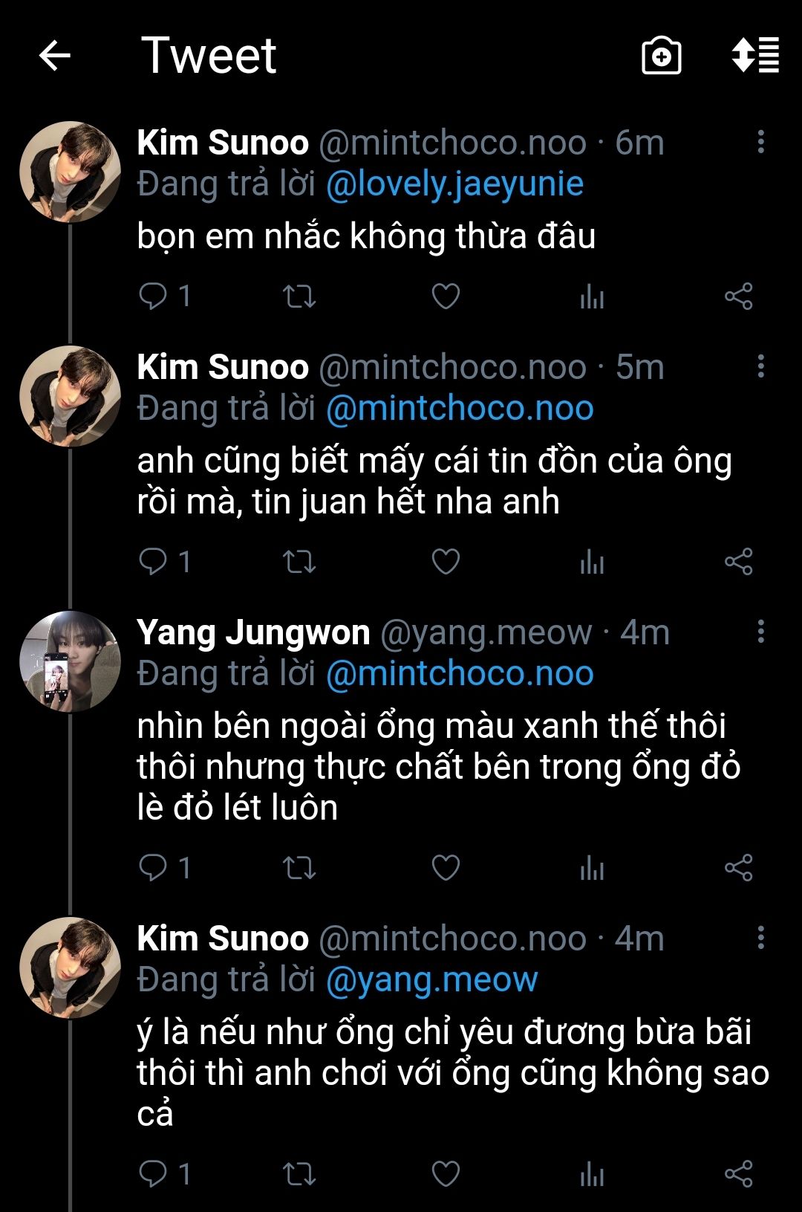Image resolution: width=802 pixels, height=1212 pixels.
Task: Retweet the tweet "bọn em nhắc không thừa đâu"
Action: pos(299,296)
